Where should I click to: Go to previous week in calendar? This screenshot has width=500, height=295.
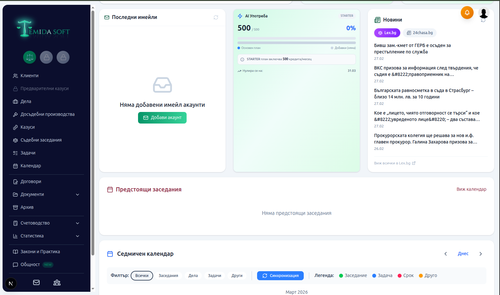[446, 254]
